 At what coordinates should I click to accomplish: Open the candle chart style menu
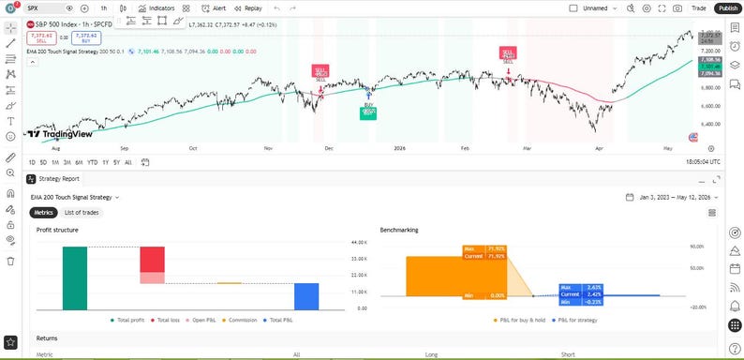tap(123, 8)
